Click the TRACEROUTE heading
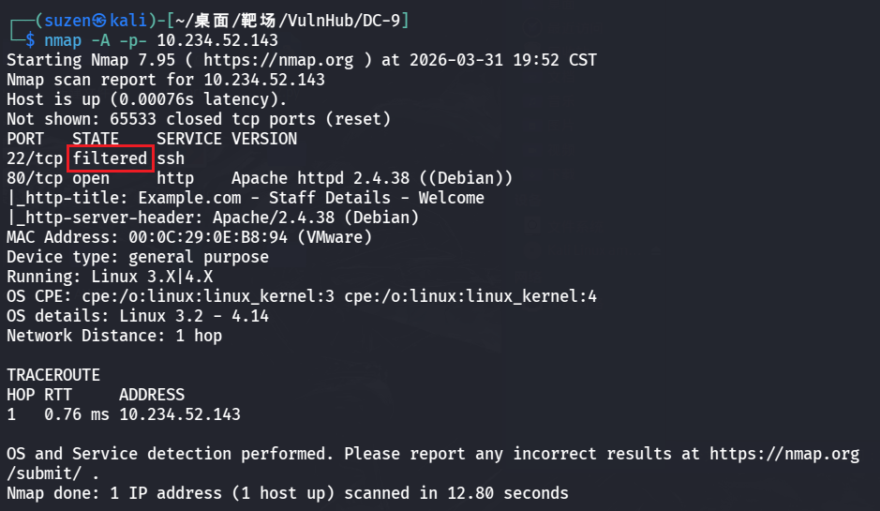This screenshot has height=511, width=880. point(53,375)
